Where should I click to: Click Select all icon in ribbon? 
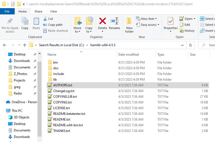202,19
